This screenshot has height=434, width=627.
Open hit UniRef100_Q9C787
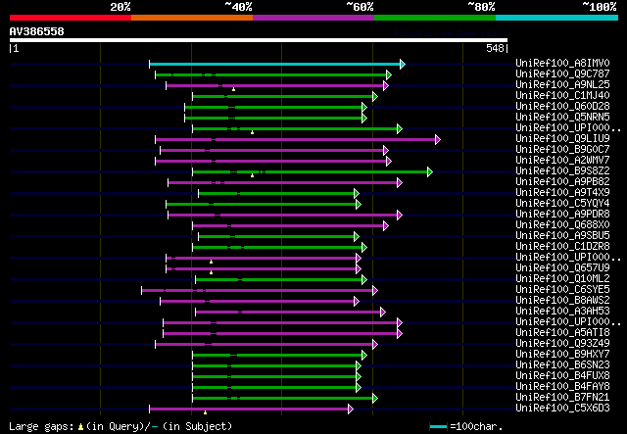pos(562,74)
